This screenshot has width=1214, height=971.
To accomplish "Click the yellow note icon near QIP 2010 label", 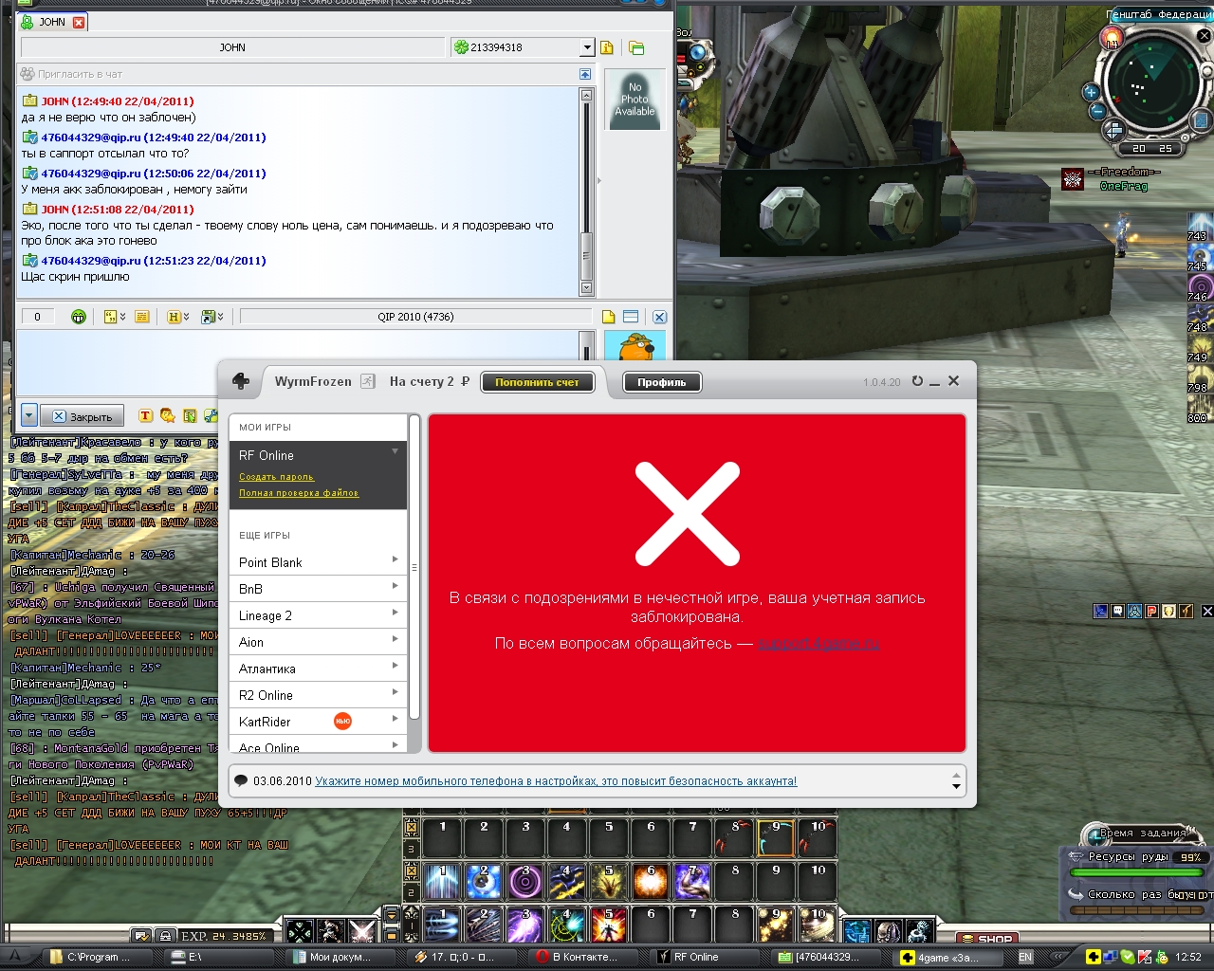I will 609,317.
